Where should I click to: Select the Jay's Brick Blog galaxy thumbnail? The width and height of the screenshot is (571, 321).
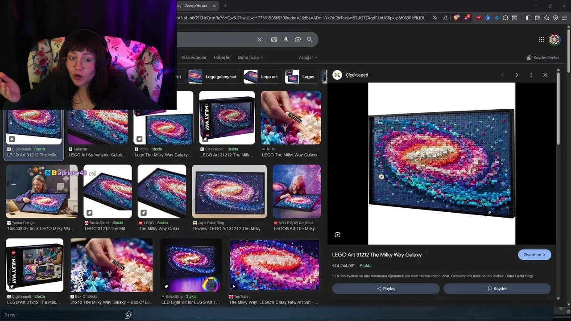pos(229,191)
